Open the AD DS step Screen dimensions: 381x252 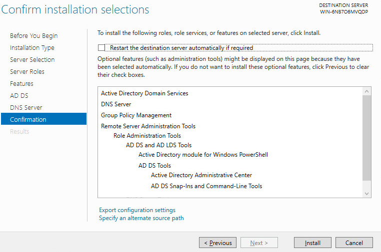[x=19, y=96]
